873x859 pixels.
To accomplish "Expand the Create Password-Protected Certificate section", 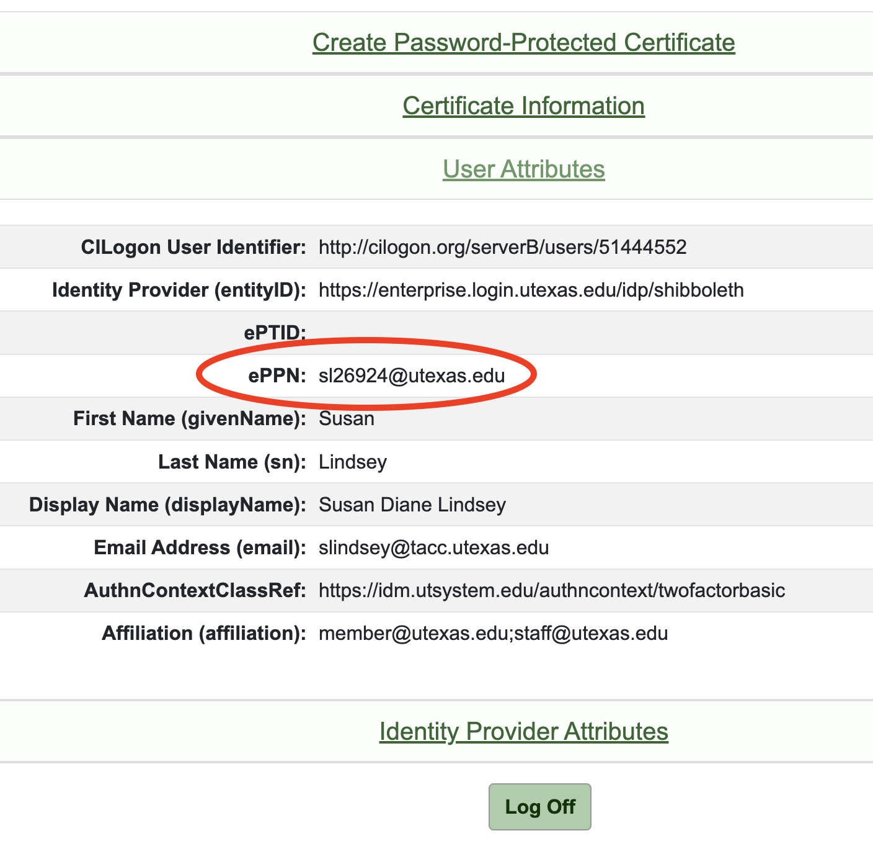I will tap(523, 43).
